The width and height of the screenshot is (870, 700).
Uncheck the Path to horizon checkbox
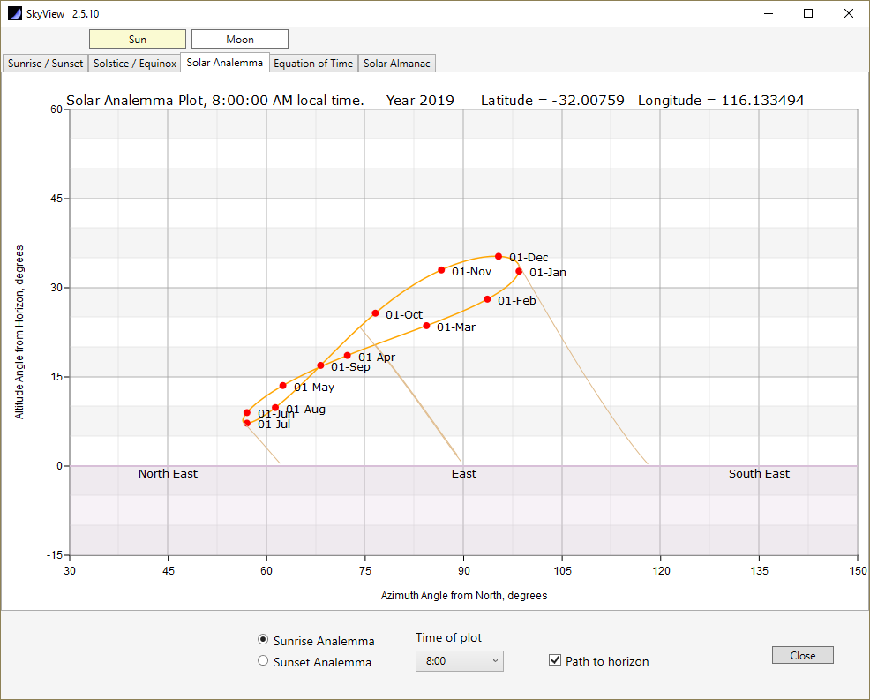pyautogui.click(x=555, y=660)
